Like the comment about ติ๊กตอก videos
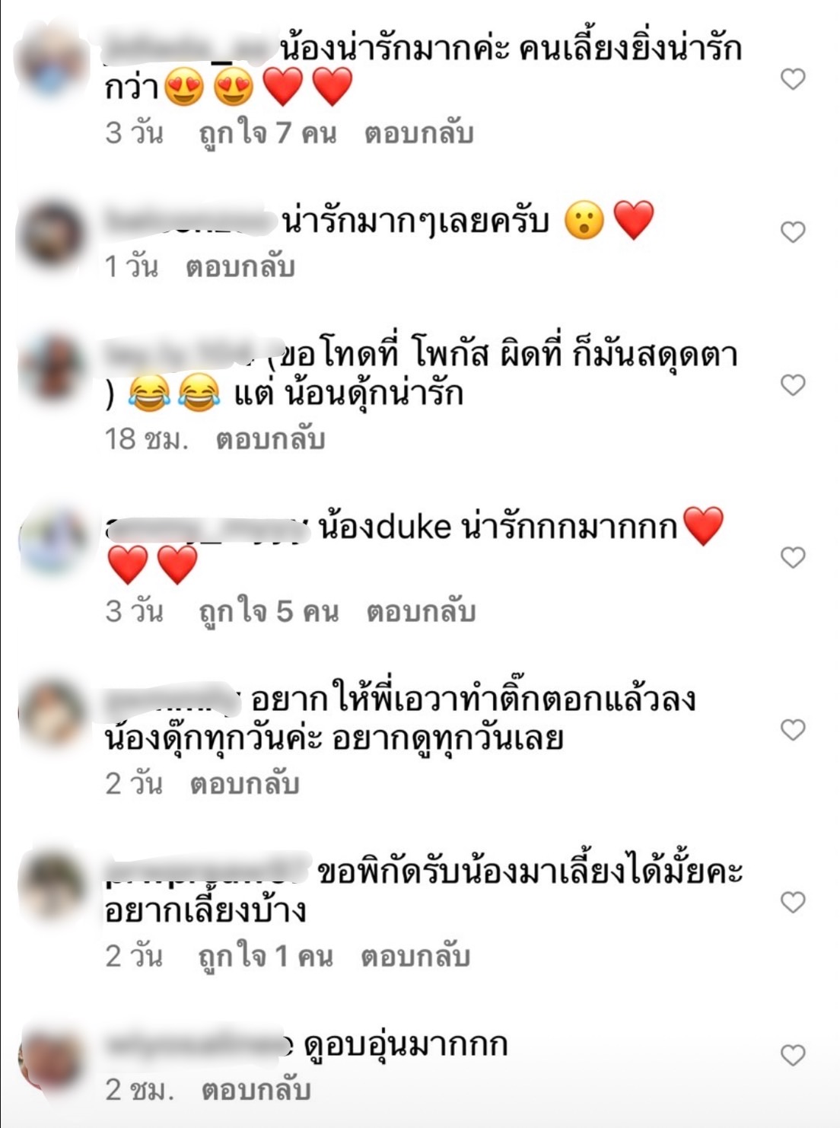 793,729
